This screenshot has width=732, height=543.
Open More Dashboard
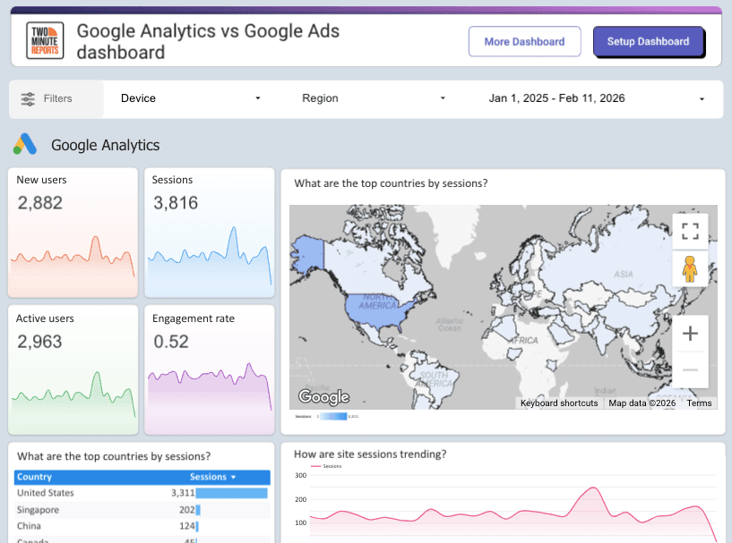(x=524, y=41)
